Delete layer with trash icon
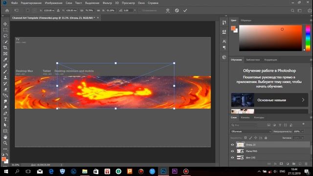This screenshot has width=313, height=176. [306, 164]
